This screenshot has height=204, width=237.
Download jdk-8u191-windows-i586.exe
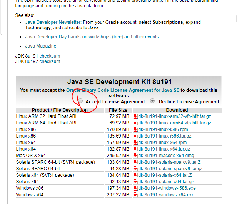166,188
